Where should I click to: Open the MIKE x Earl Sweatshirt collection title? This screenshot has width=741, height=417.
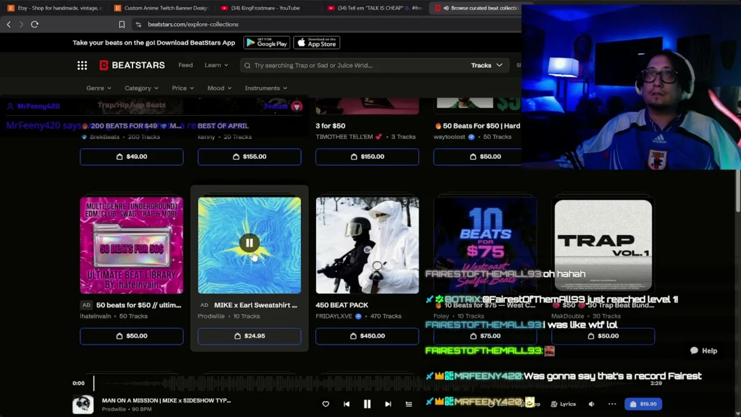(x=255, y=305)
